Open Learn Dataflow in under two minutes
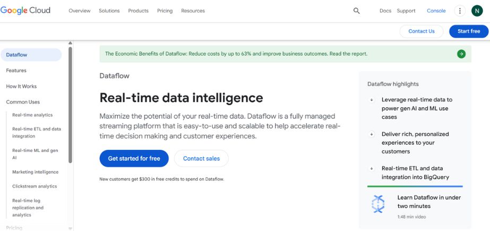The width and height of the screenshot is (490, 231). click(429, 202)
